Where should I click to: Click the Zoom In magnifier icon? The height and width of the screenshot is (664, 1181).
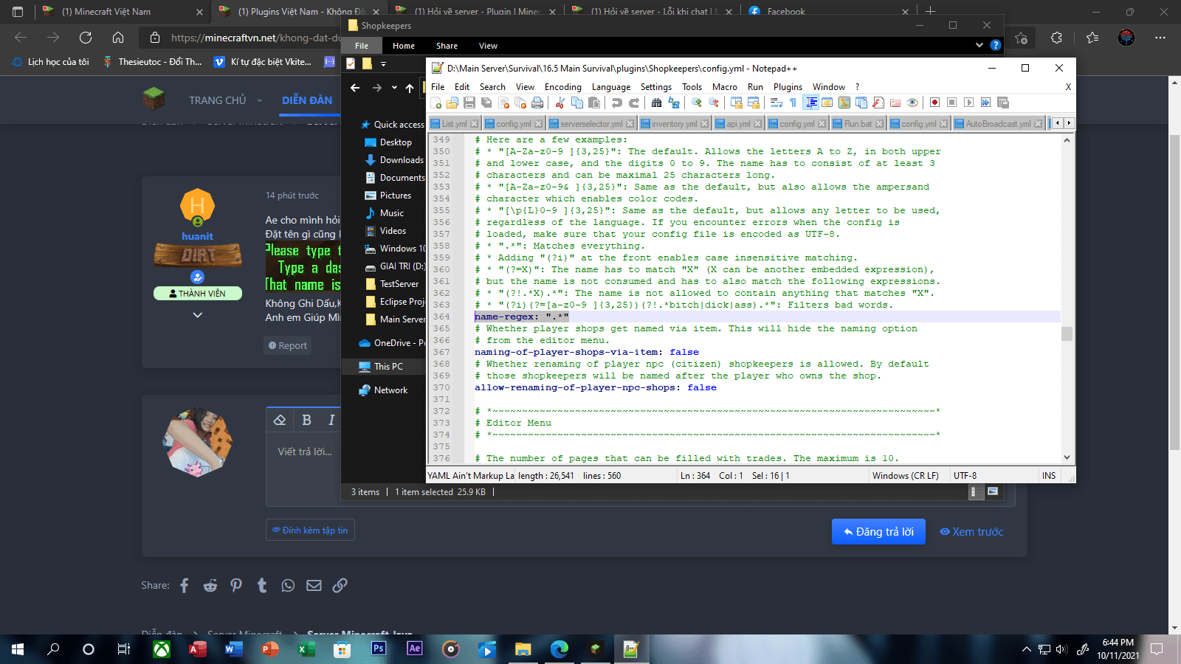point(697,103)
